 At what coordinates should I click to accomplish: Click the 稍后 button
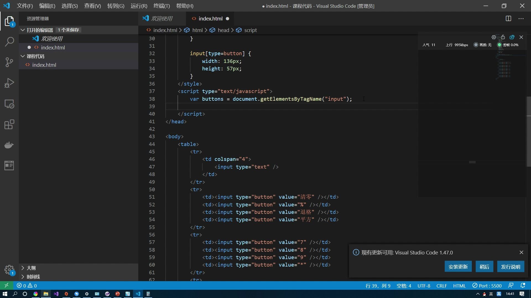484,267
